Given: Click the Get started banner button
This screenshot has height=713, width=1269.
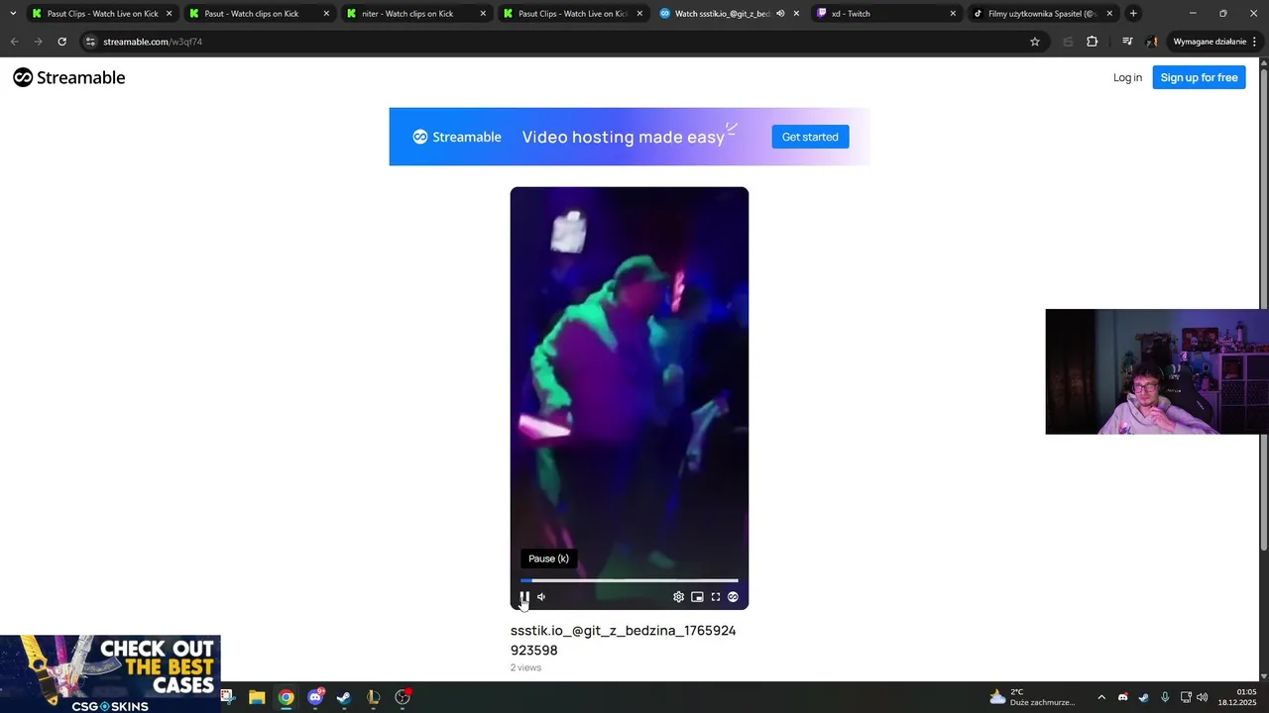Looking at the screenshot, I should point(810,137).
